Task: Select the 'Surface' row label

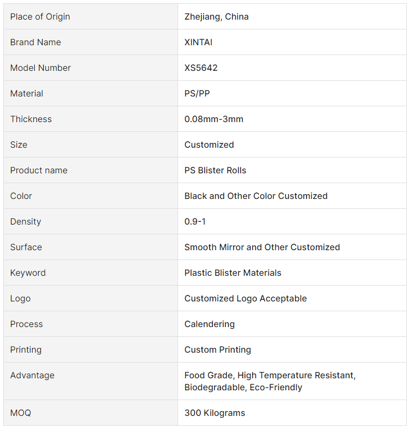Action: click(x=26, y=247)
